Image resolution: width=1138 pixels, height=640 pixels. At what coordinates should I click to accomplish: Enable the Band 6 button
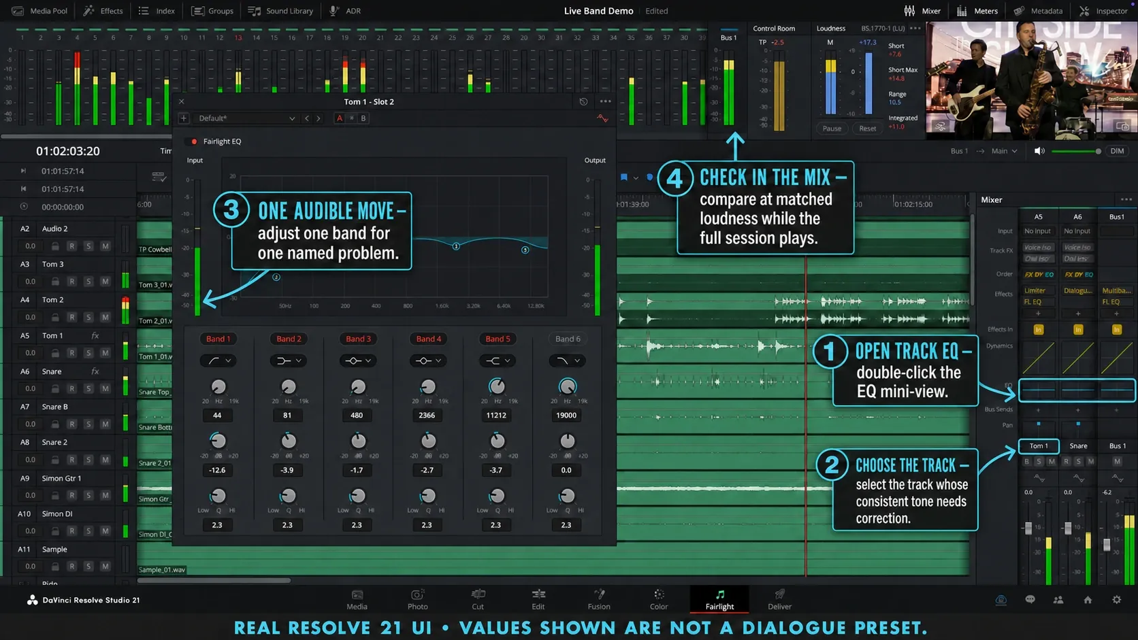click(568, 339)
